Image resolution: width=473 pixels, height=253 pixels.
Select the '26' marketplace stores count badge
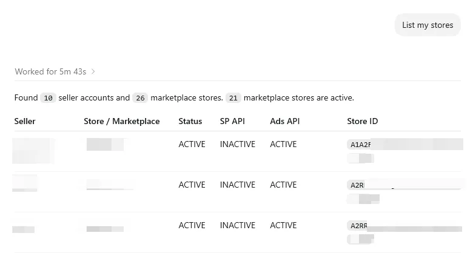[140, 98]
